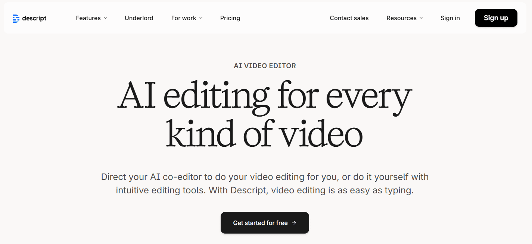This screenshot has height=244, width=532.
Task: Open the For work menu
Action: coord(184,18)
